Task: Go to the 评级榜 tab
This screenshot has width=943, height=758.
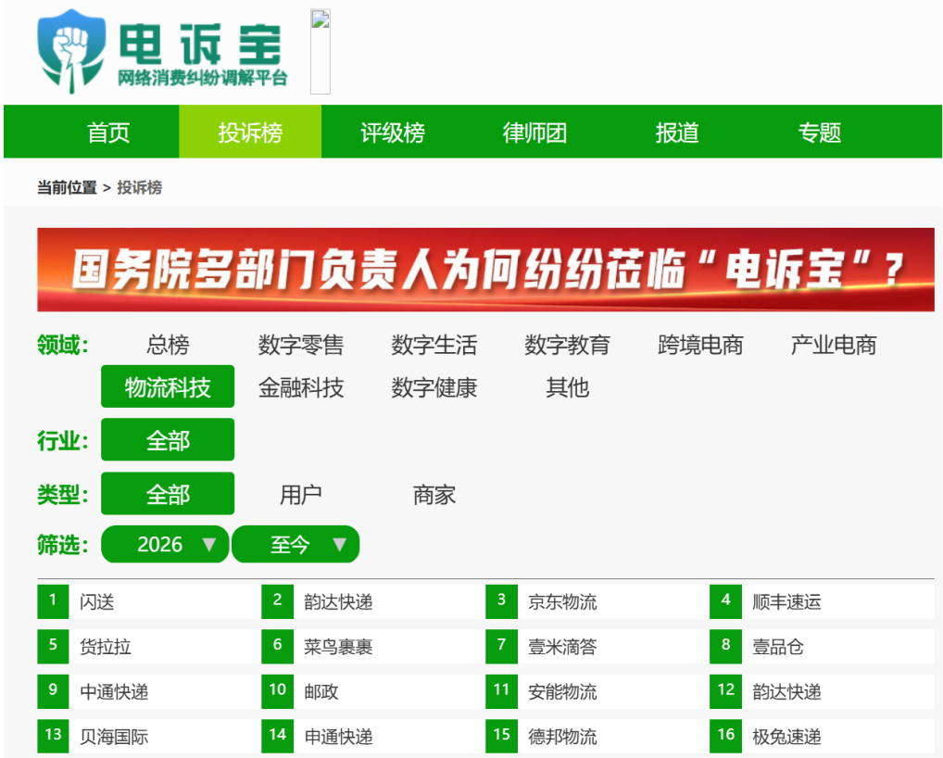Action: pos(393,133)
